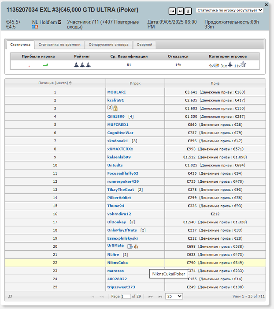Click the last tournament navigation button

click(180, 11)
